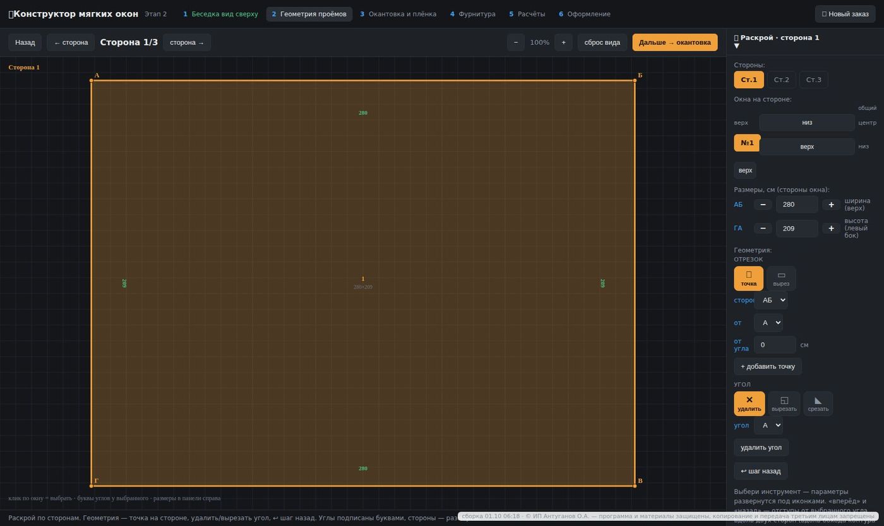This screenshot has width=884, height=526.
Task: Decrease АБ width with minus
Action: [763, 205]
